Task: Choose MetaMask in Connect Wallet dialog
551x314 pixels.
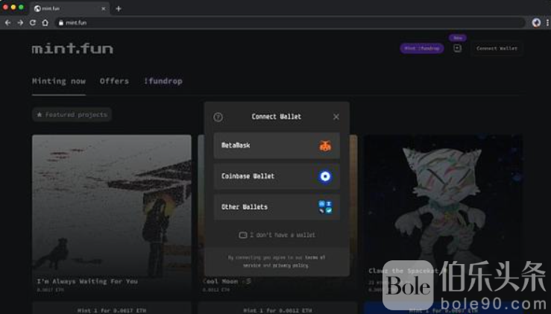Action: tap(277, 145)
